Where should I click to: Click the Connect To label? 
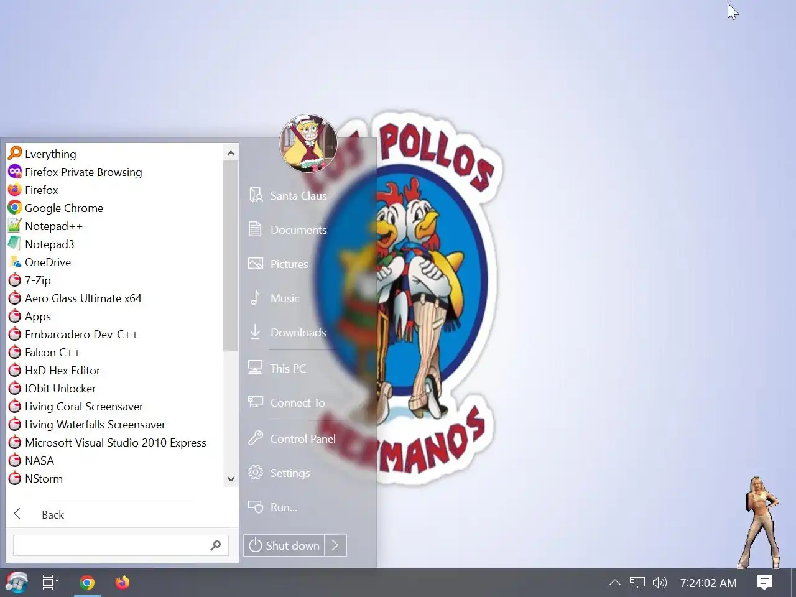pyautogui.click(x=297, y=402)
